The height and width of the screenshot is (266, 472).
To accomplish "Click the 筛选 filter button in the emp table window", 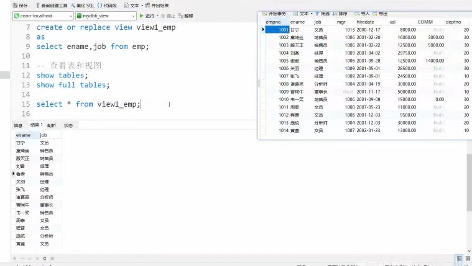I will tap(322, 14).
